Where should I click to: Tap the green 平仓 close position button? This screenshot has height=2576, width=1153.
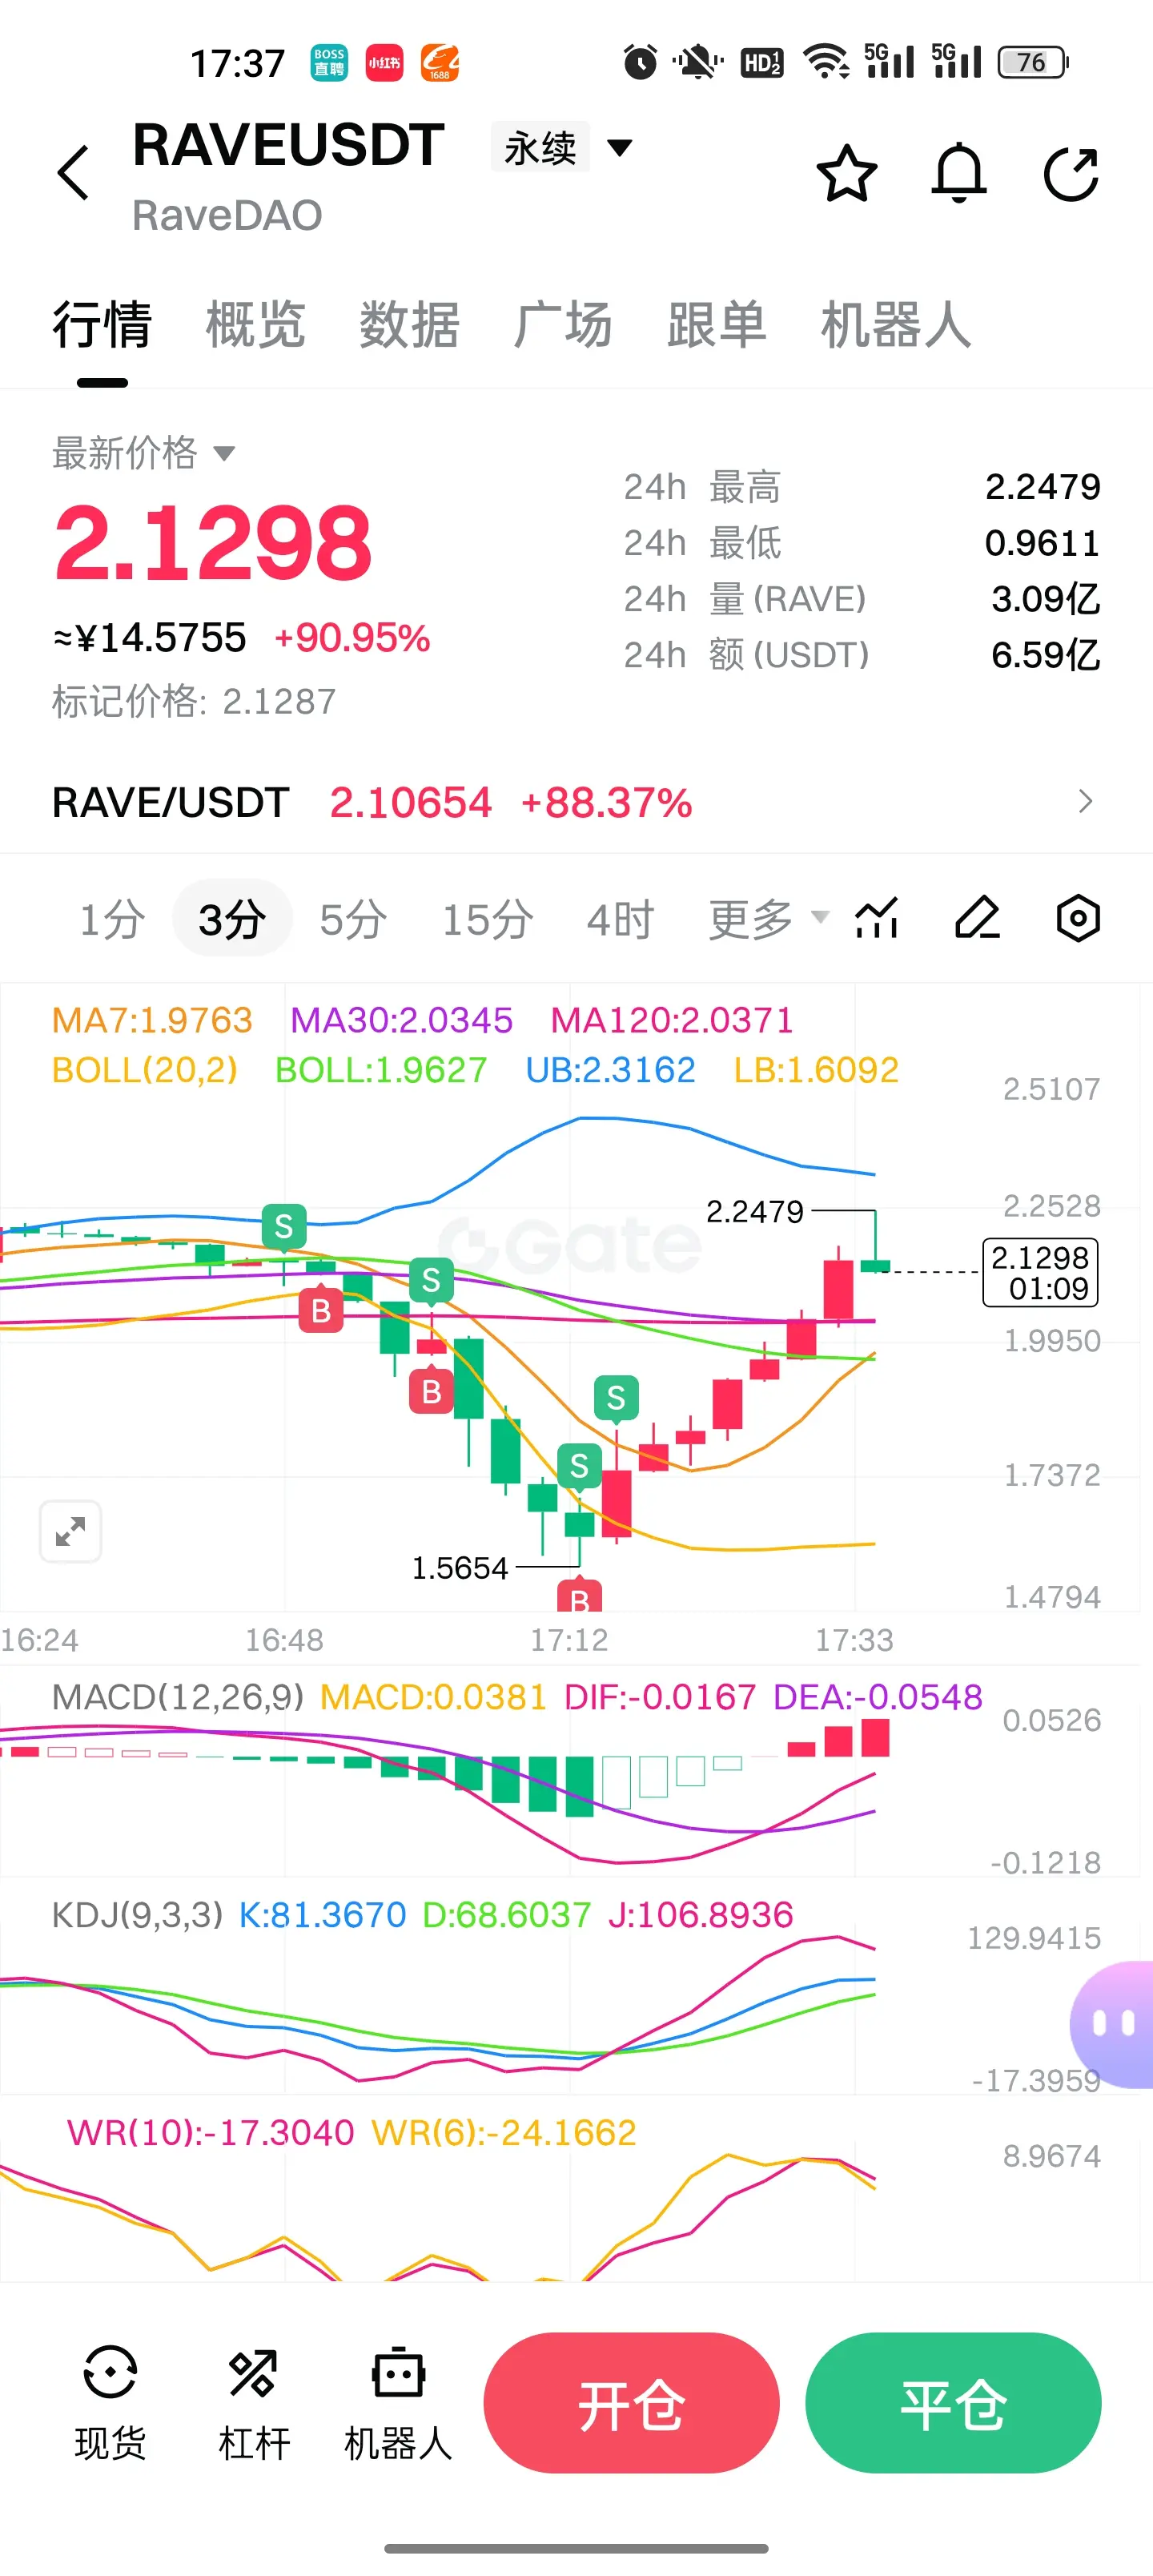(953, 2402)
